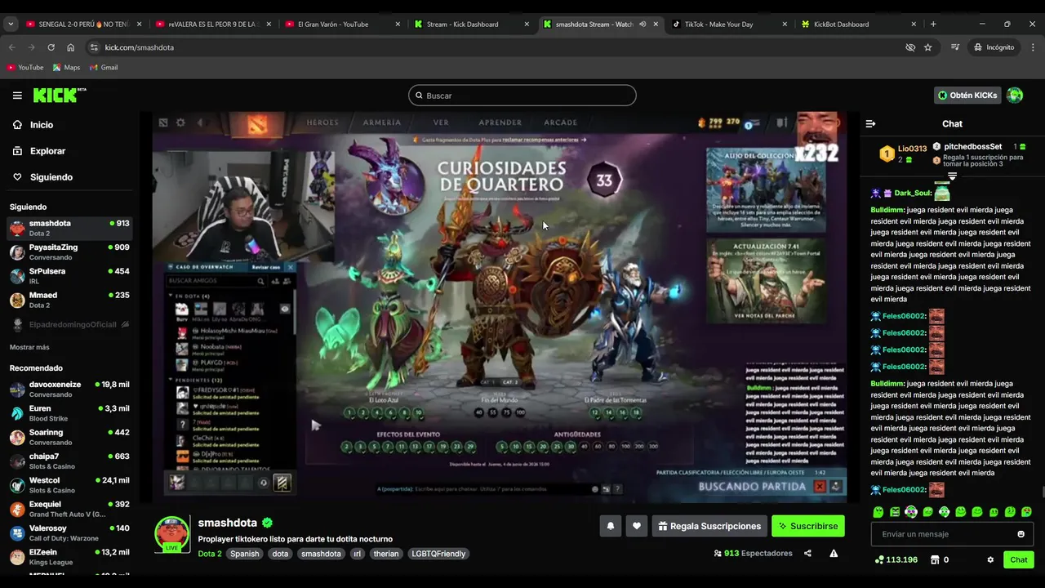The image size is (1045, 588).
Task: Open YouTube bookmark
Action: pyautogui.click(x=25, y=68)
